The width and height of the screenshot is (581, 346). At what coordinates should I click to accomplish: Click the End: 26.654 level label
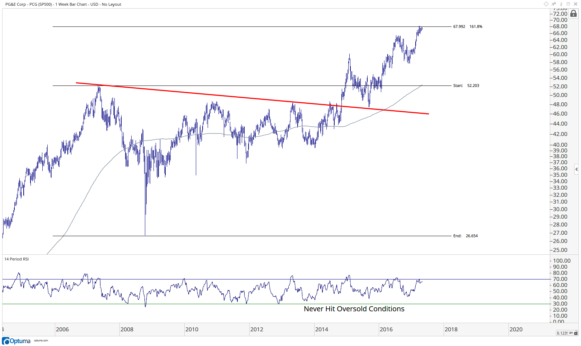coord(465,236)
